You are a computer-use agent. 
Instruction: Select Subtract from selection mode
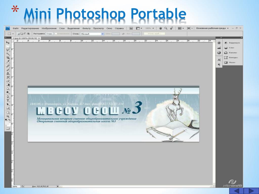(25, 34)
